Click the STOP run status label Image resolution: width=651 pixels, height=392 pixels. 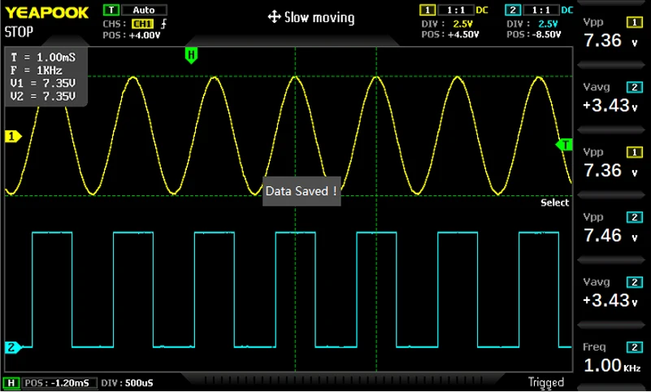[19, 32]
